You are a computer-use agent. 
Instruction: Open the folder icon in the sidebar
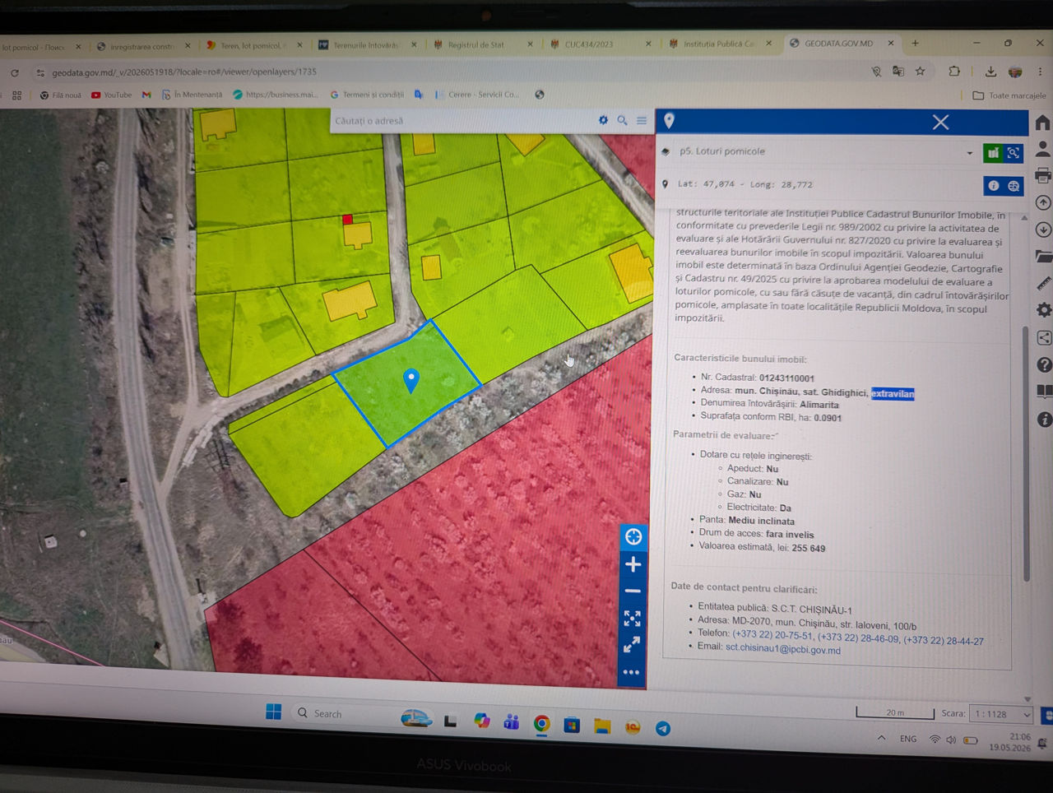(x=1044, y=256)
